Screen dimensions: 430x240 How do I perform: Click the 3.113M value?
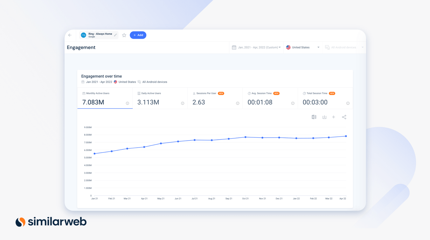click(148, 102)
